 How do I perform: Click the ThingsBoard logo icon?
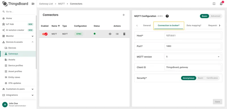pyautogui.click(x=5, y=4)
